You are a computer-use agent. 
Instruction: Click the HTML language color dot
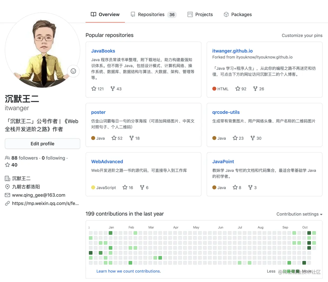(x=214, y=89)
